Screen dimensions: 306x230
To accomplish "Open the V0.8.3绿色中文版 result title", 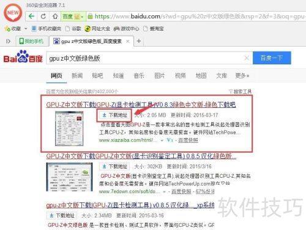I will tap(141, 105).
